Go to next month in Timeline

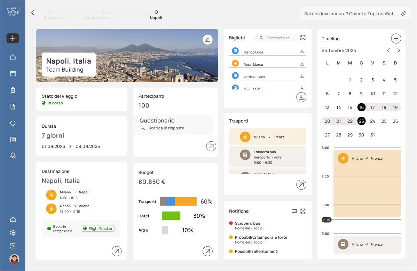coord(399,50)
